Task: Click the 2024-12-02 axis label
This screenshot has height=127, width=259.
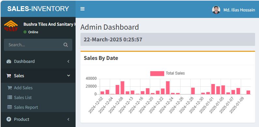Action: [96, 105]
